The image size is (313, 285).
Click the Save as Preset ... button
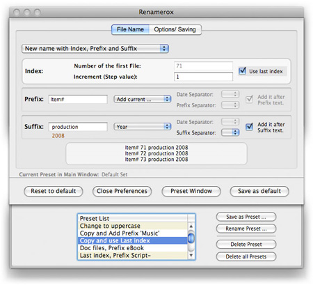click(x=246, y=217)
